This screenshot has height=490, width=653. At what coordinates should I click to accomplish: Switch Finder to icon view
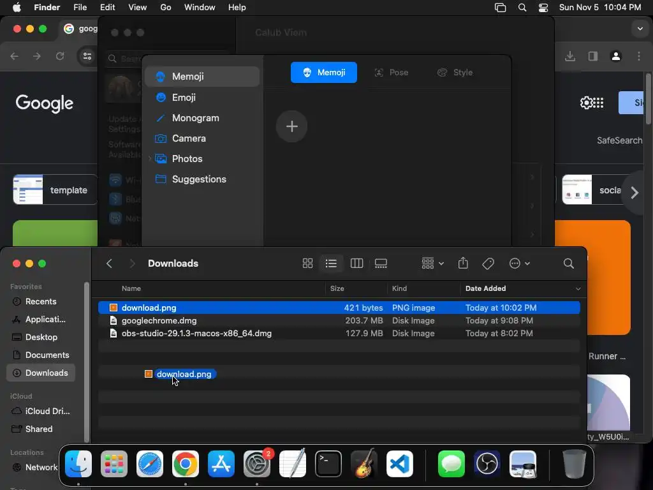307,264
